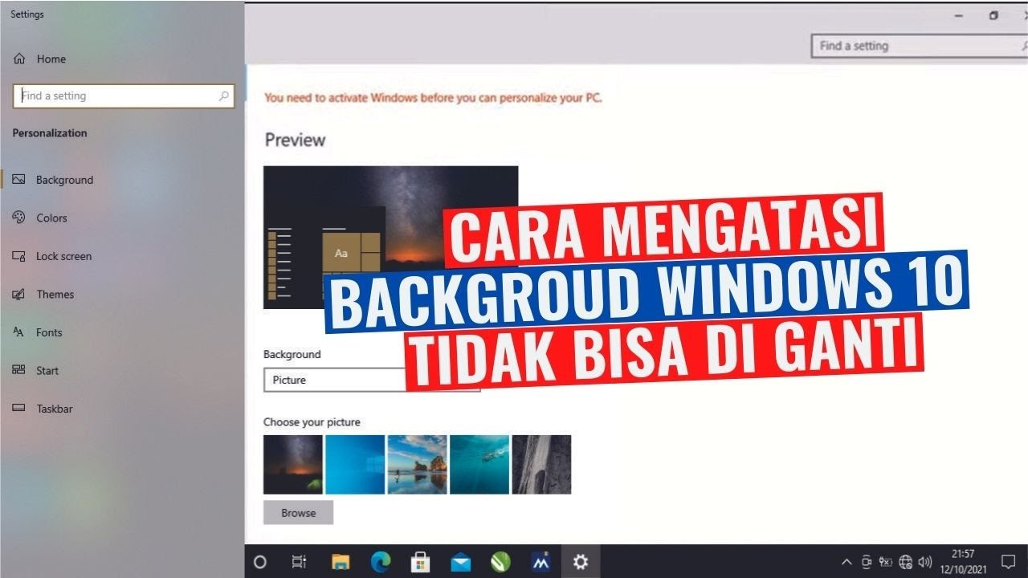Go to Settings Home via house icon
The height and width of the screenshot is (578, 1028).
click(x=20, y=59)
